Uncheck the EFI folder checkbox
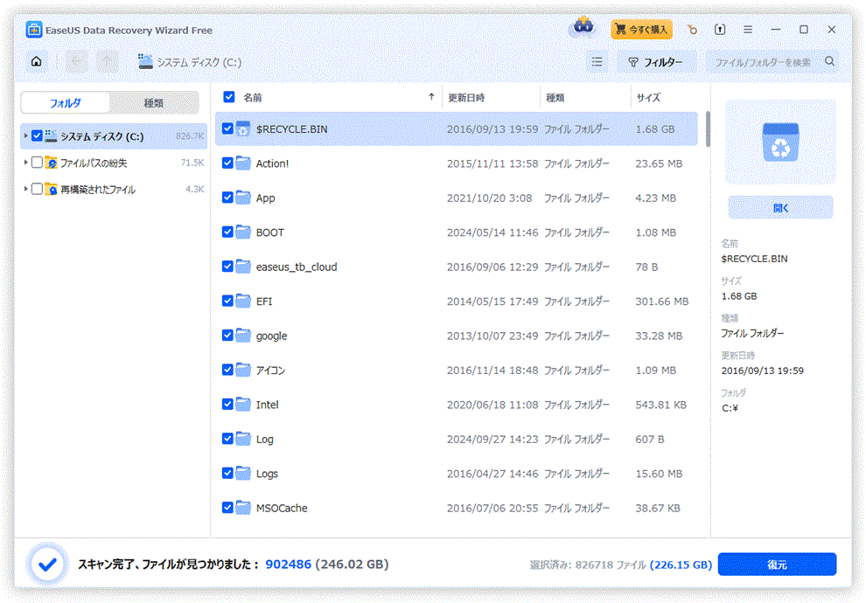Image resolution: width=866 pixels, height=603 pixels. point(227,301)
